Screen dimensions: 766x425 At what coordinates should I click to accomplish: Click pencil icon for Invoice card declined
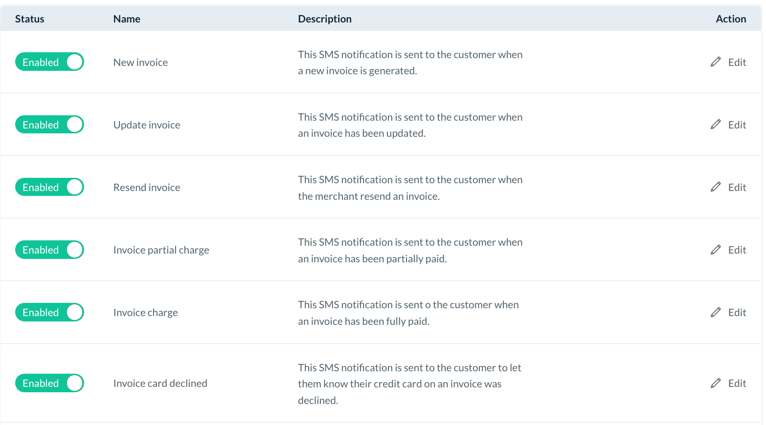click(x=716, y=383)
